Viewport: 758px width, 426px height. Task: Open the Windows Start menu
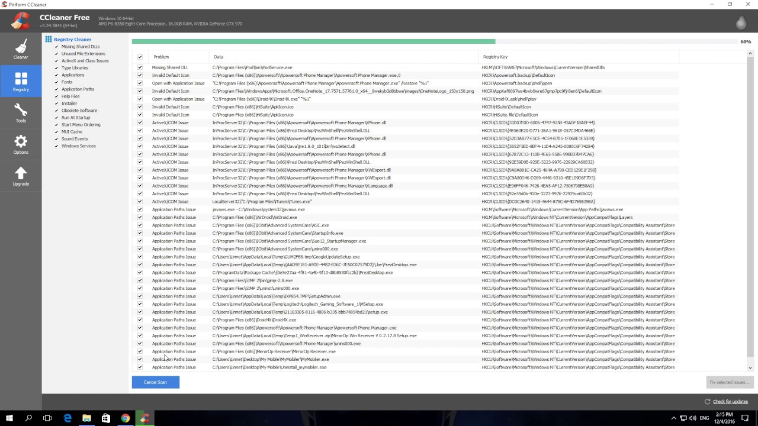pyautogui.click(x=9, y=418)
